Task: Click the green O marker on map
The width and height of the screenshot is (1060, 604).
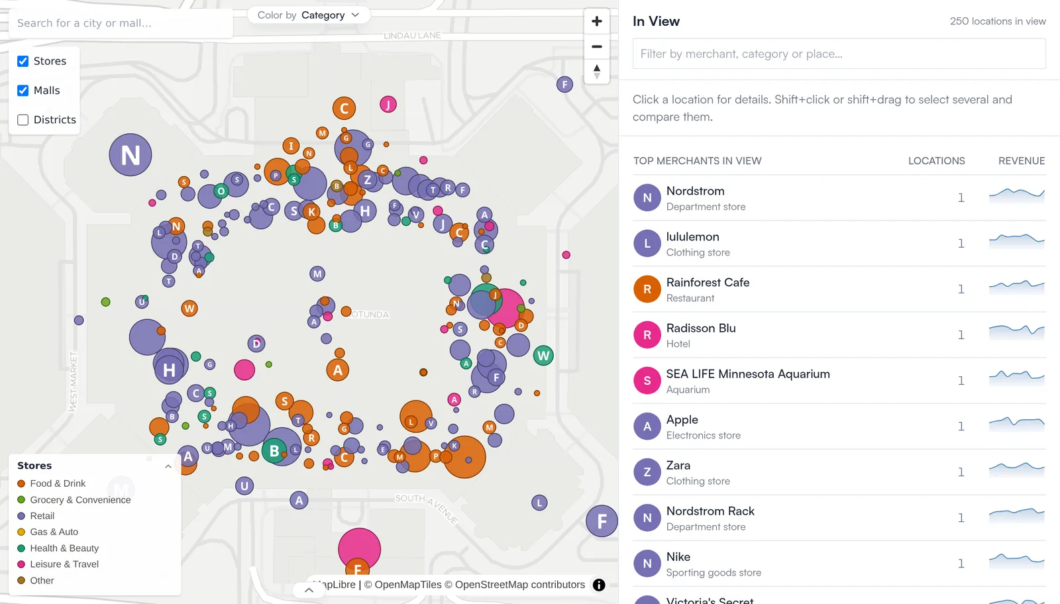Action: [221, 191]
